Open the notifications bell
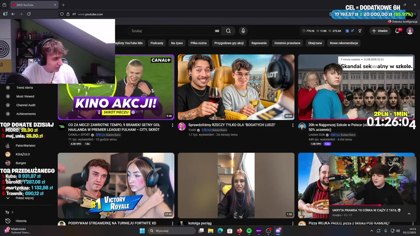The height and width of the screenshot is (236, 420). (x=397, y=31)
